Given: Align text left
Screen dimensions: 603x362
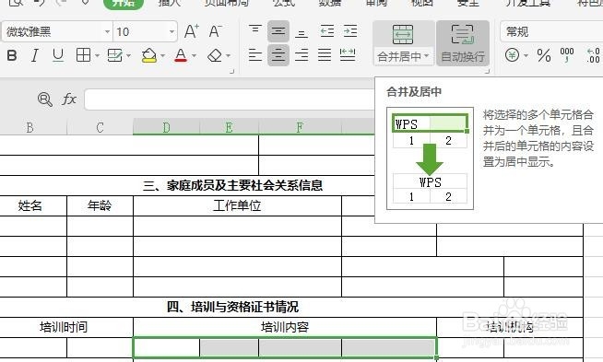Looking at the screenshot, I should [x=255, y=55].
